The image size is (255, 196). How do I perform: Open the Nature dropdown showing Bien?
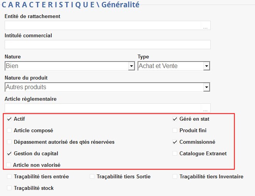pyautogui.click(x=131, y=66)
